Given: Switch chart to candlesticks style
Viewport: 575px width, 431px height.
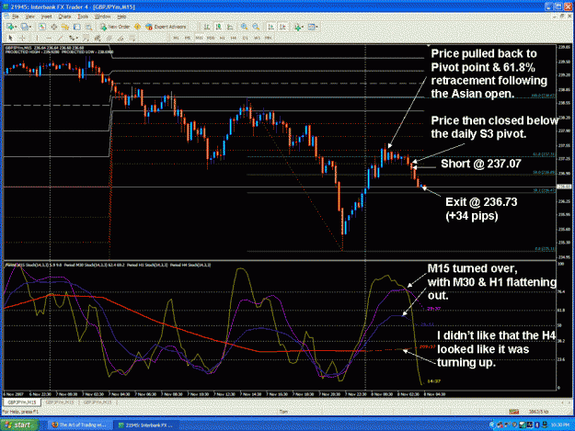Looking at the screenshot, I should (219, 27).
